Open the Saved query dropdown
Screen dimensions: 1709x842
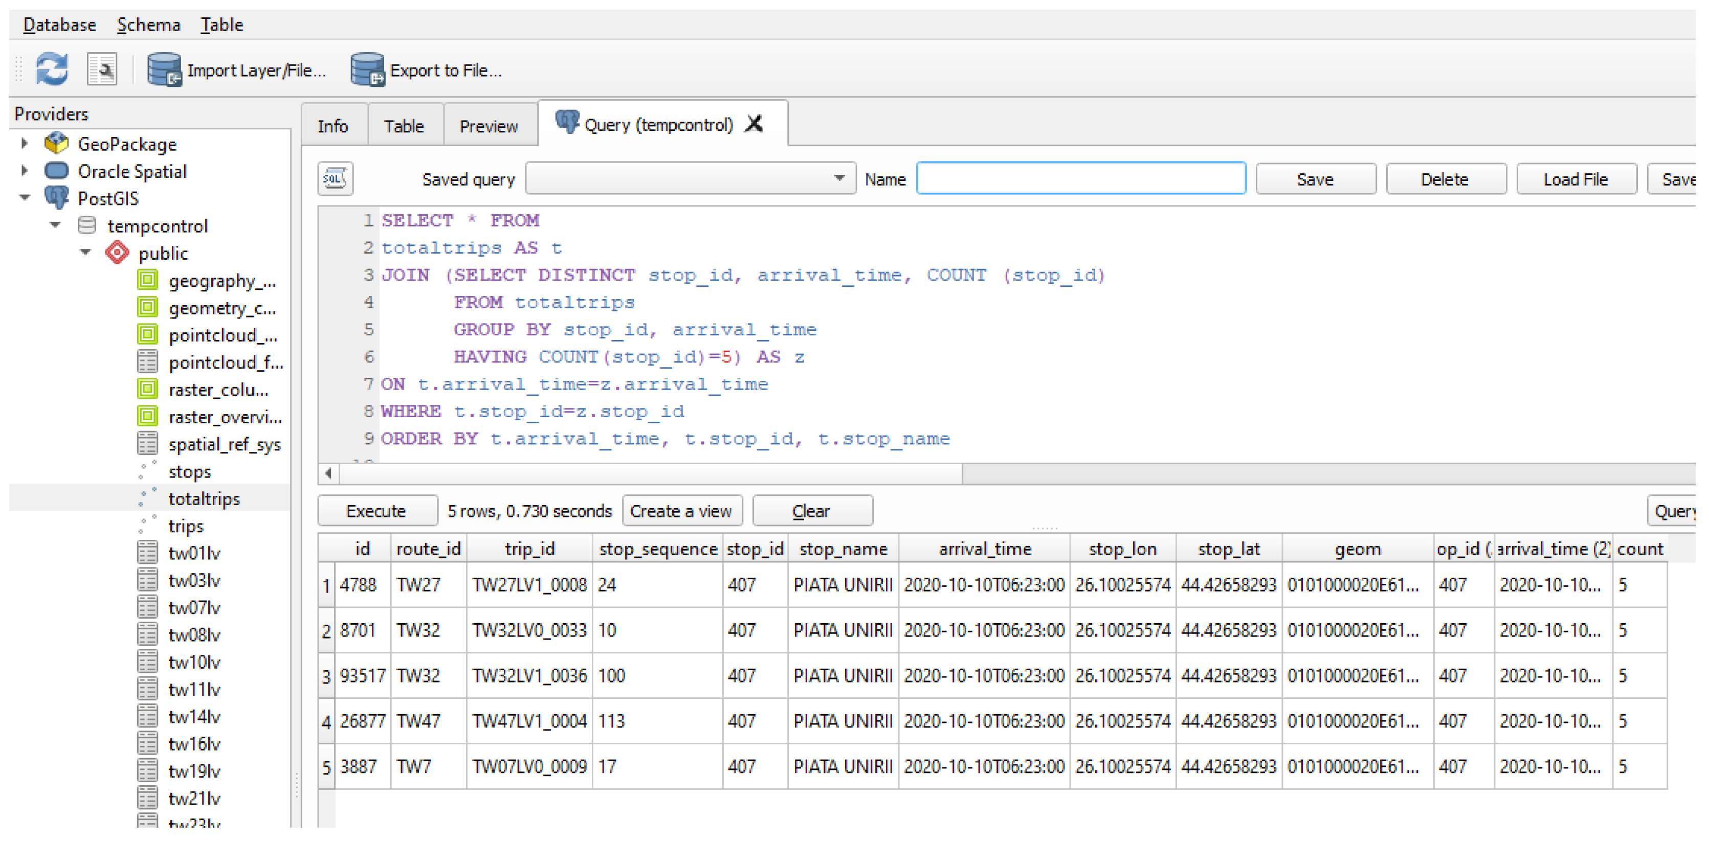pyautogui.click(x=838, y=178)
